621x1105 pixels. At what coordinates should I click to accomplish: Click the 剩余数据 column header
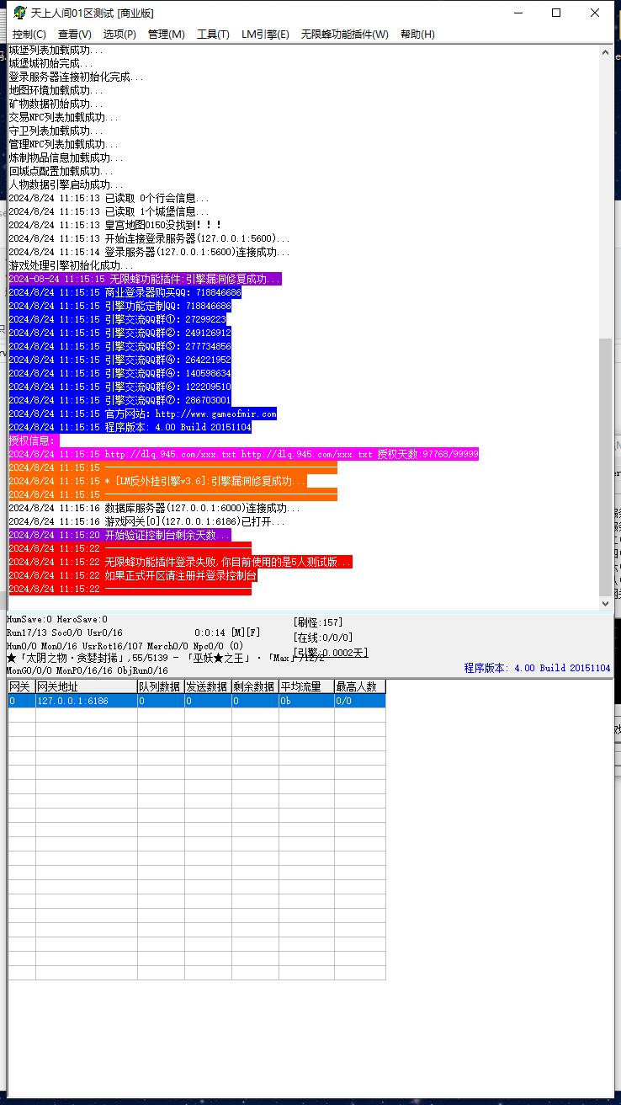255,686
